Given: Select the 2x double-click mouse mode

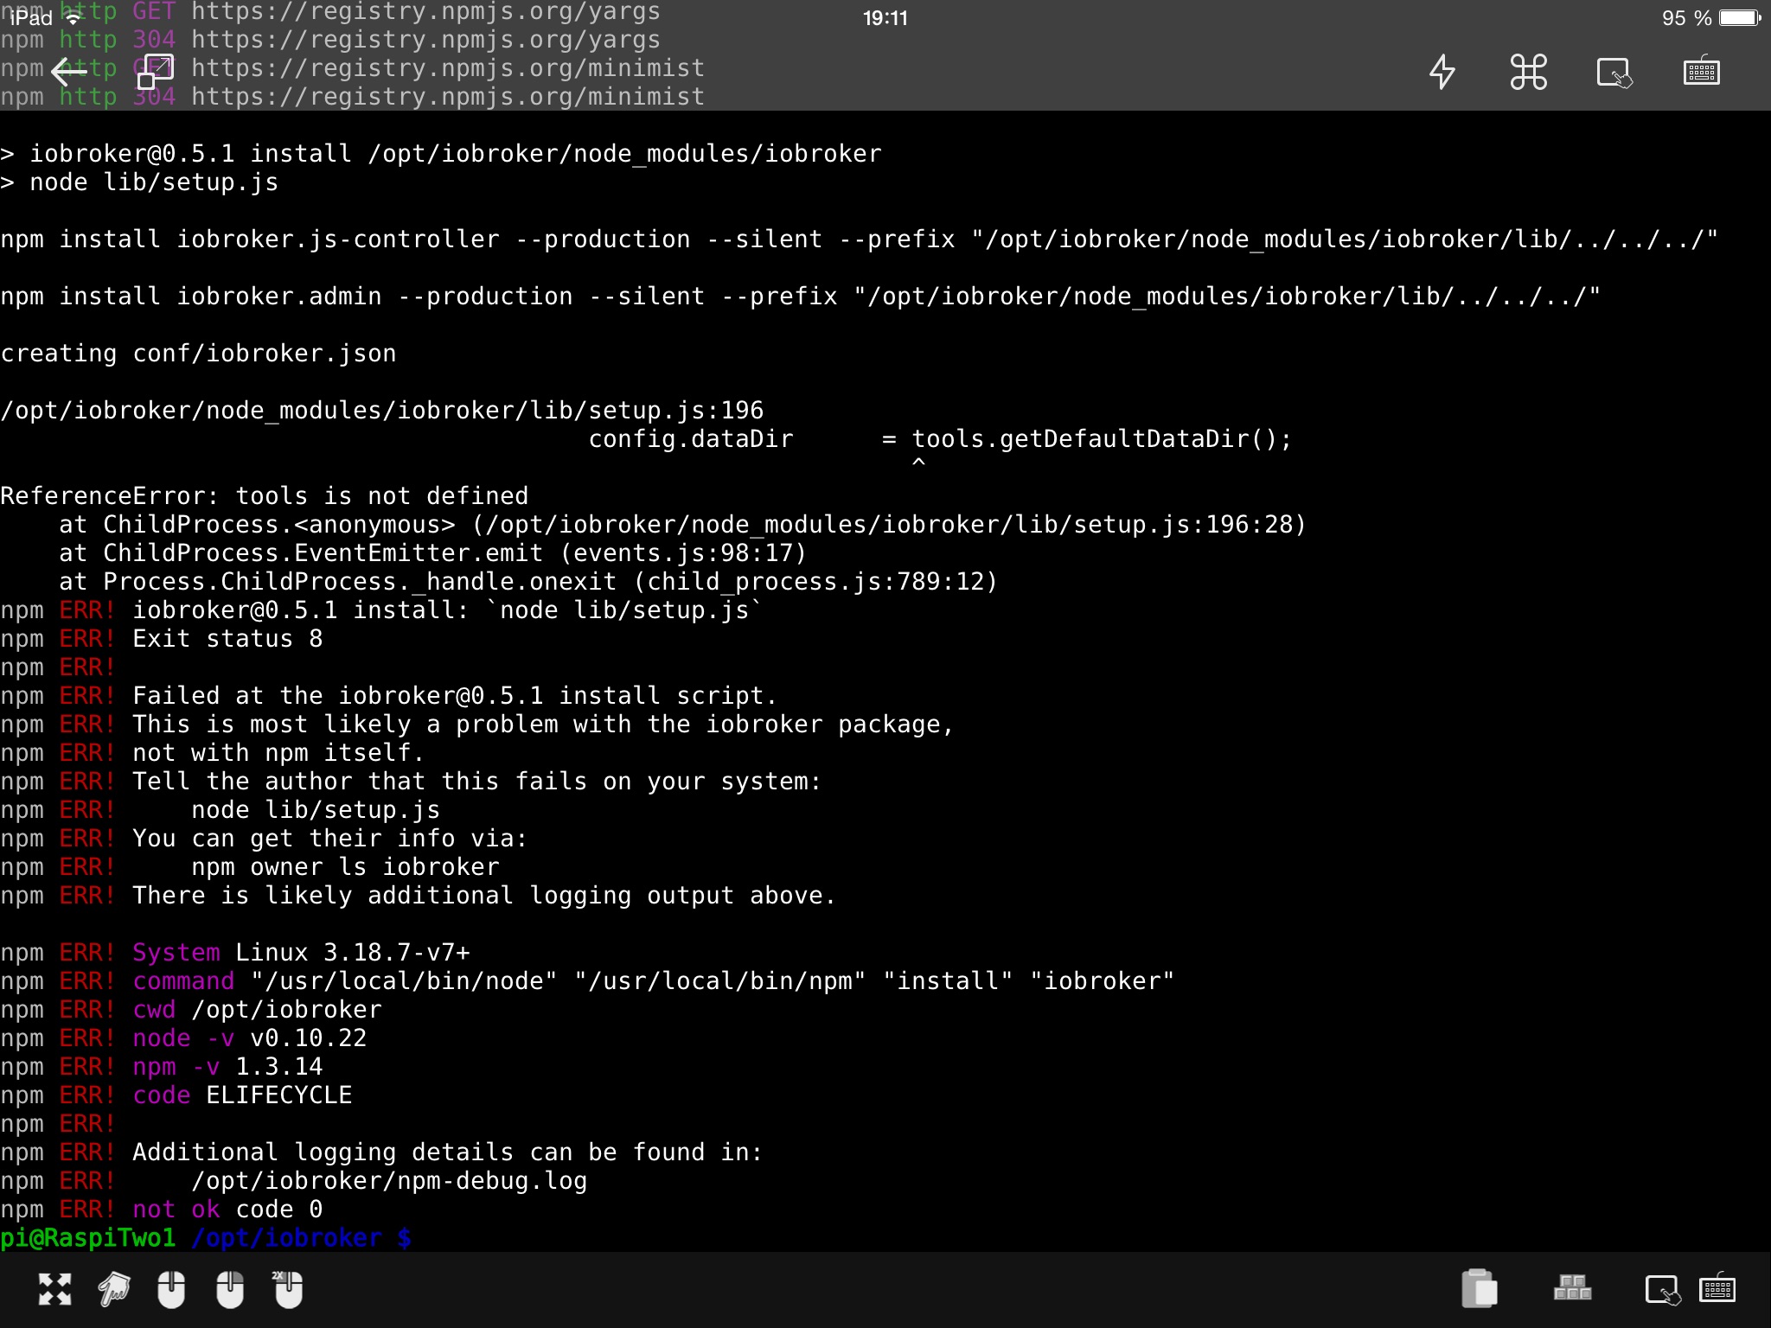Looking at the screenshot, I should [288, 1289].
